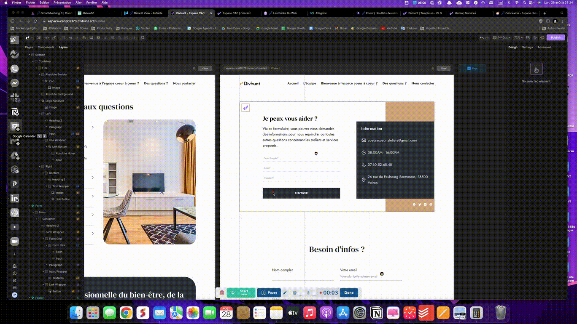Collapse the Logo Absolute layer
Image resolution: width=577 pixels, height=324 pixels.
click(40, 101)
